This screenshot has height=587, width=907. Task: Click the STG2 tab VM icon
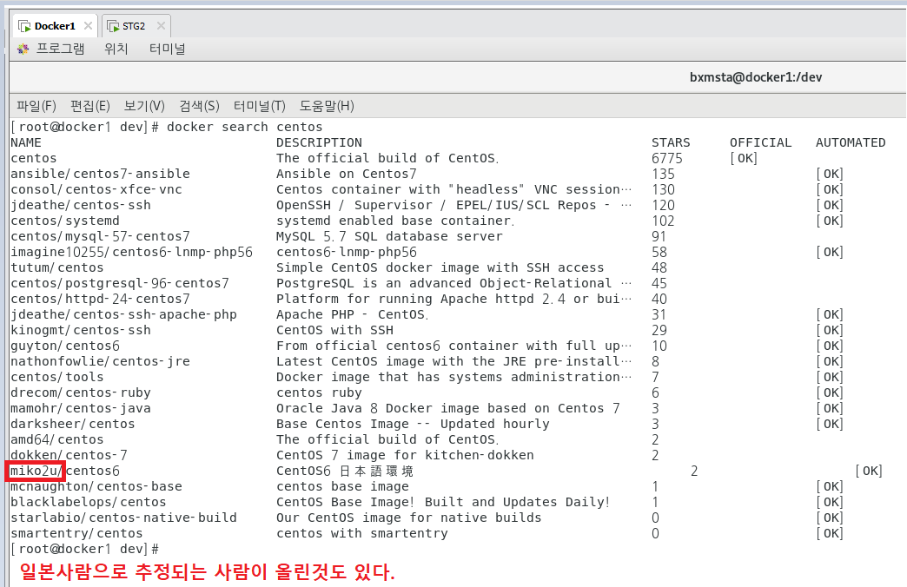pos(113,26)
